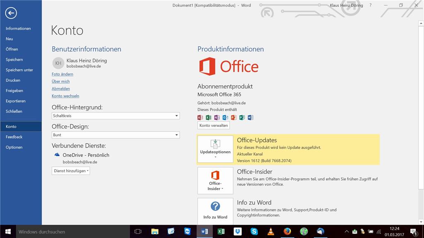Click the text "Gehört: bobsbeach@live.de"

pyautogui.click(x=222, y=103)
